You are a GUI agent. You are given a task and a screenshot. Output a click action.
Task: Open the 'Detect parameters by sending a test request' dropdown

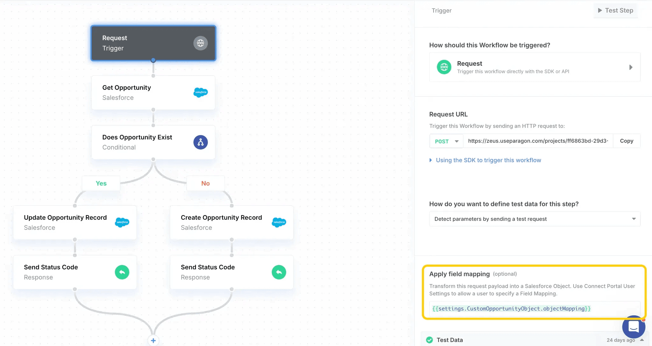tap(535, 219)
